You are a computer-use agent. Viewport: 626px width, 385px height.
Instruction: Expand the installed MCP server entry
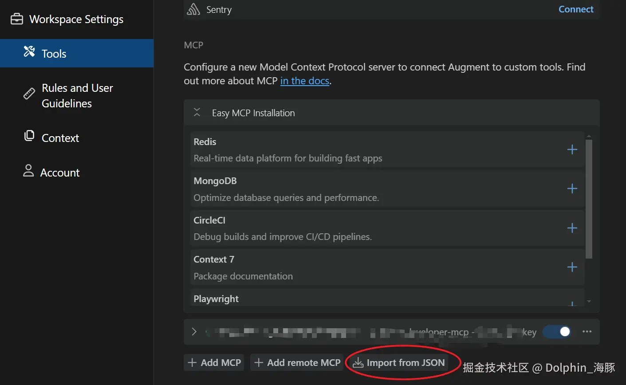point(194,332)
